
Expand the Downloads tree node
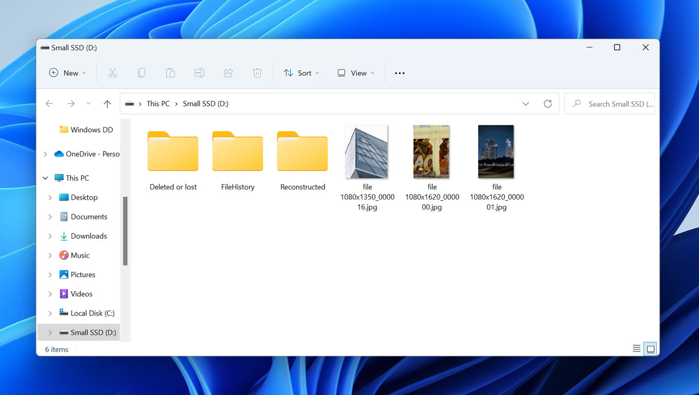[x=50, y=236]
